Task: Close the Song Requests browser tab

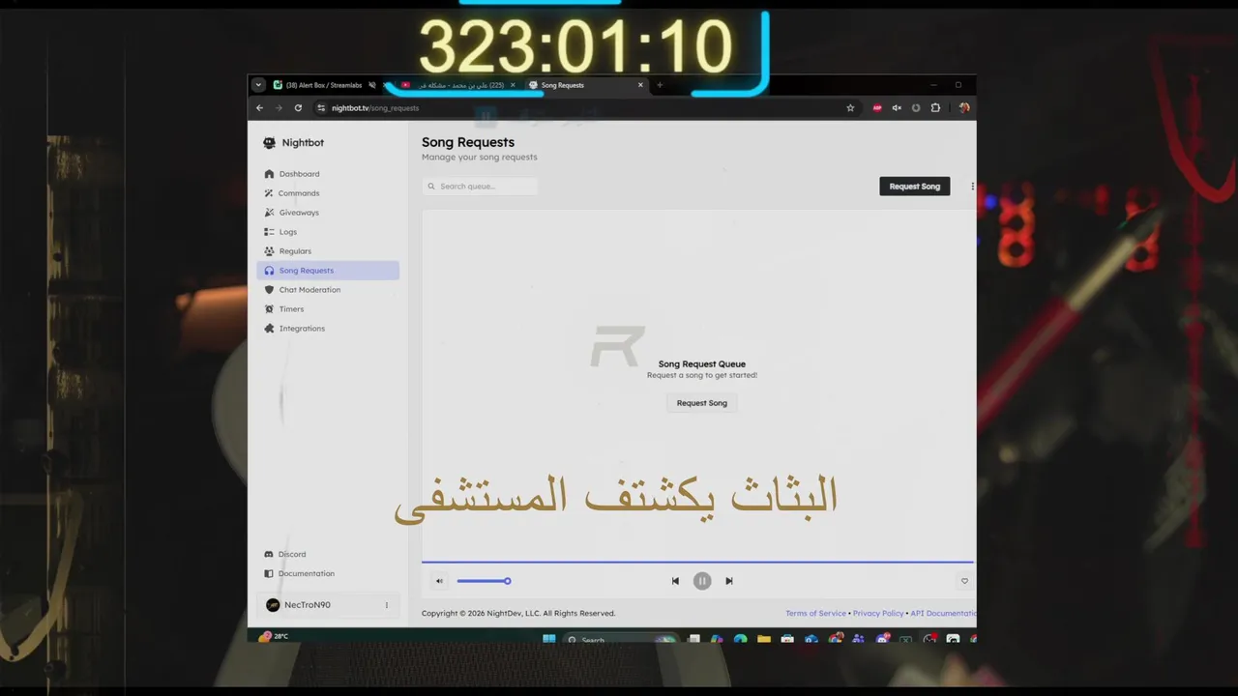Action: tap(640, 85)
